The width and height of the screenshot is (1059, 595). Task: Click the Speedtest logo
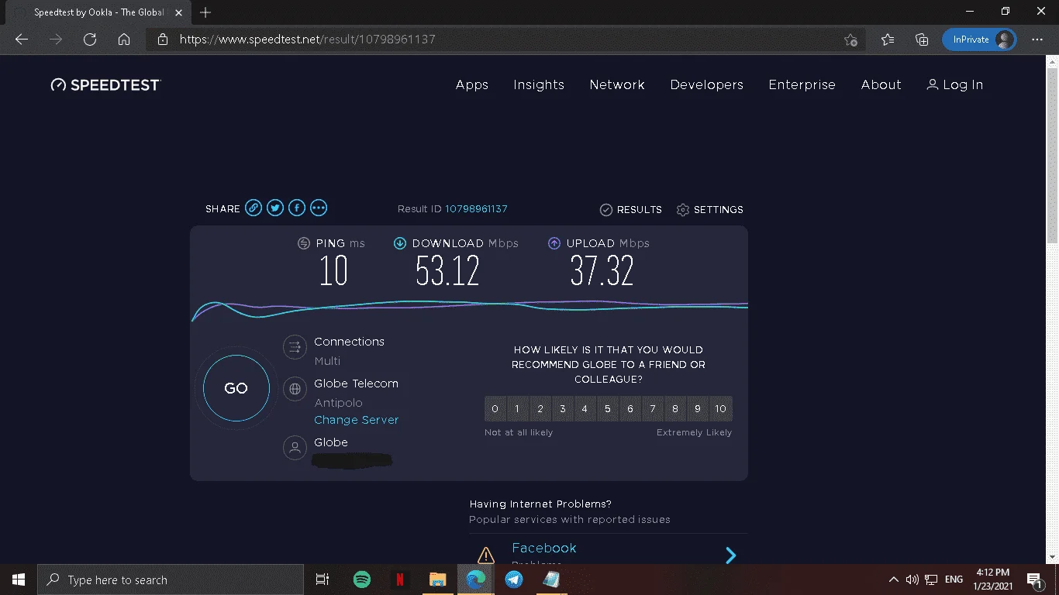tap(105, 85)
